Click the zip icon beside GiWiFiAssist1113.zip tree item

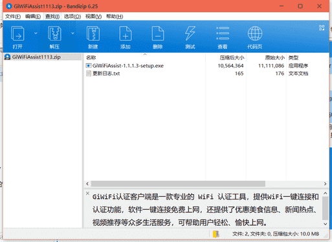pyautogui.click(x=8, y=57)
